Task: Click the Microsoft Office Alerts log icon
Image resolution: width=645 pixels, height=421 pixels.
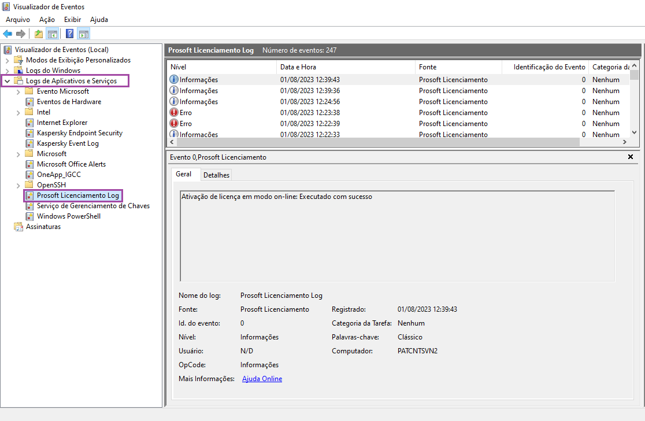Action: click(29, 164)
